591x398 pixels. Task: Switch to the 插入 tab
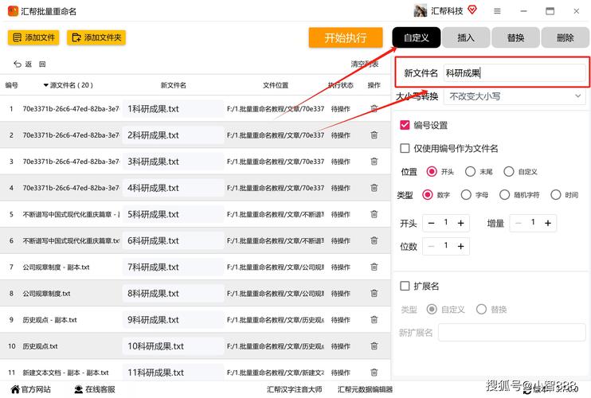(466, 37)
